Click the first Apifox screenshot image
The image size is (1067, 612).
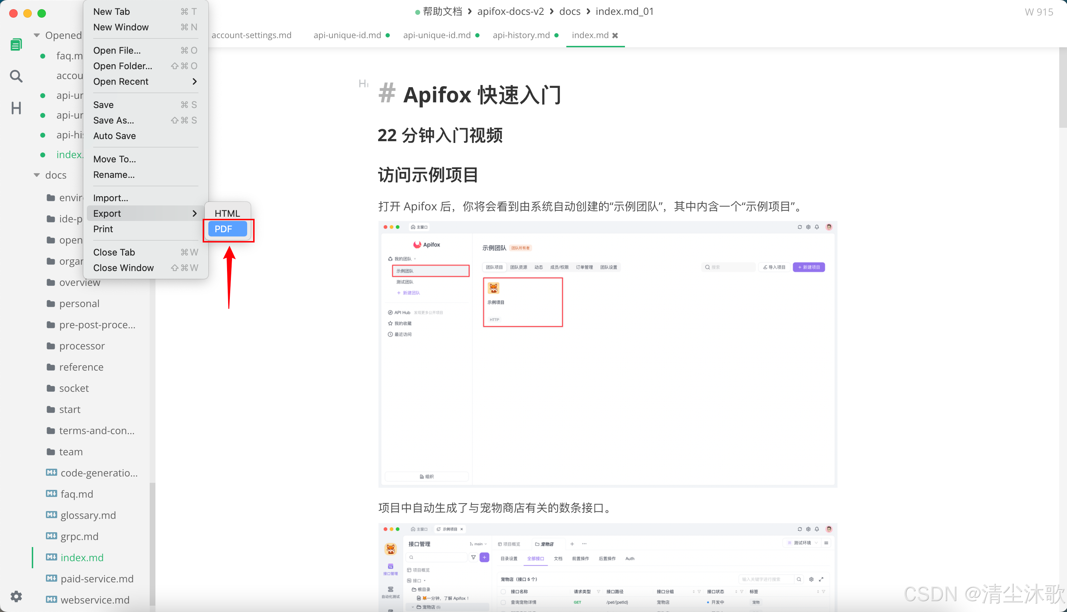[608, 354]
